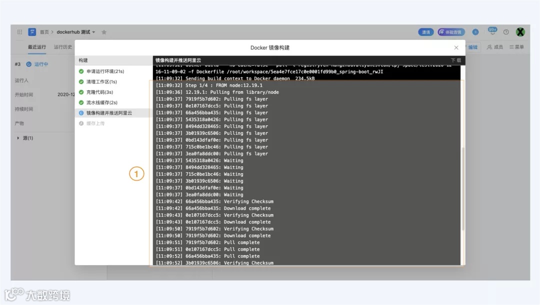Click log line 'Step 1/4 : FROM node:12.19.1'

pos(209,85)
